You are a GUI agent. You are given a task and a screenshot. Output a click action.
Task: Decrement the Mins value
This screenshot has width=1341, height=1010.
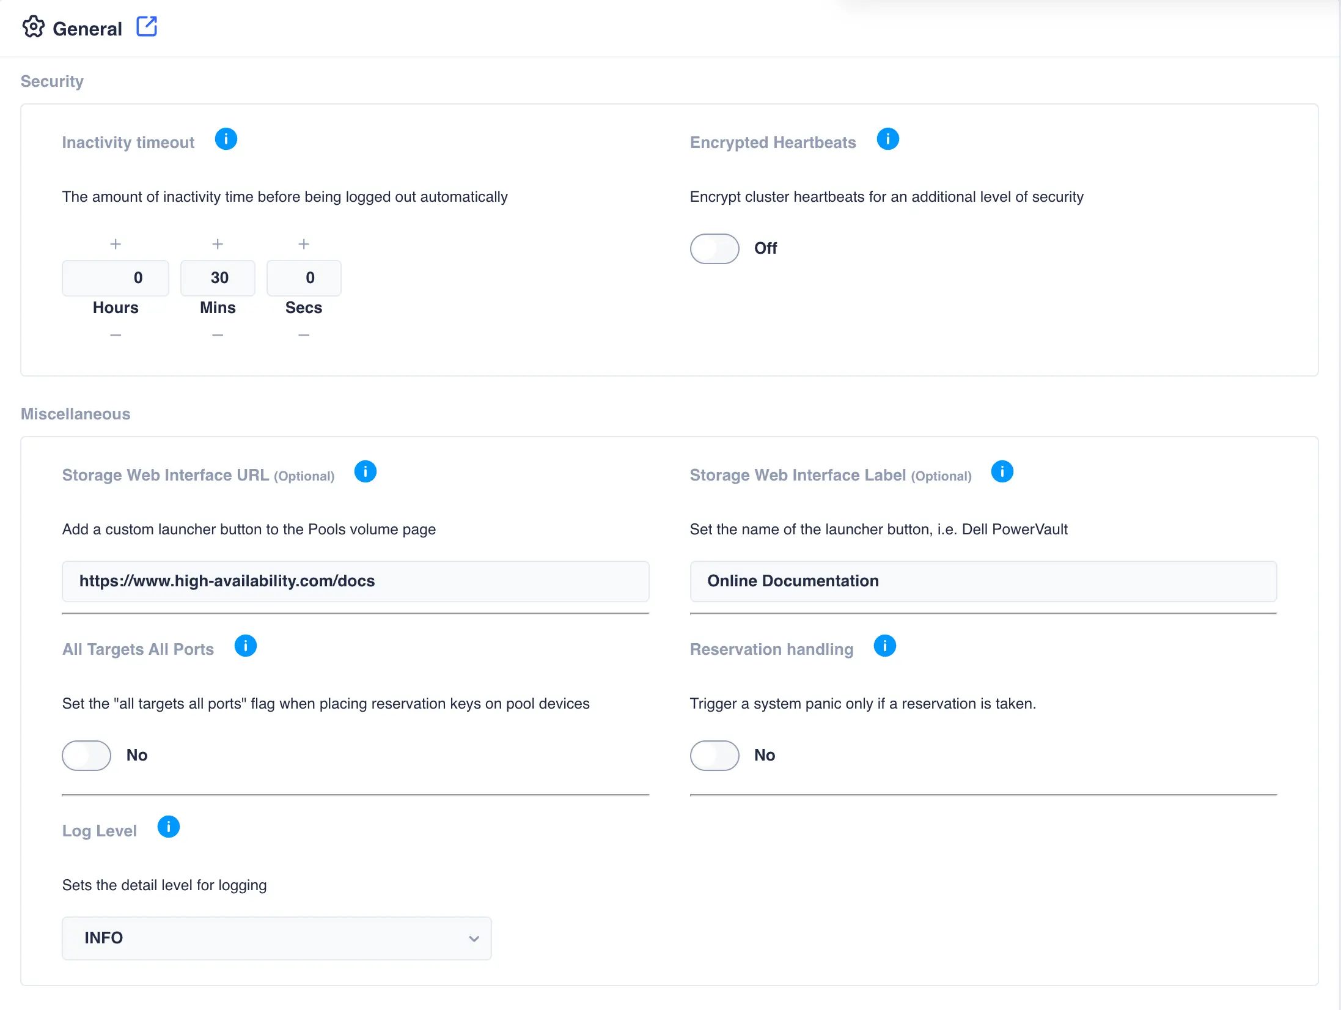click(218, 334)
